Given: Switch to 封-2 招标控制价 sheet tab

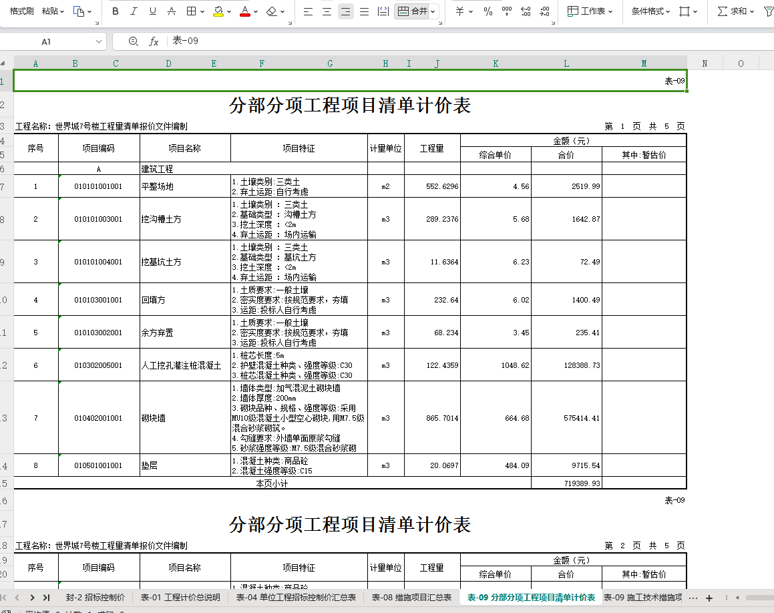Looking at the screenshot, I should [95, 598].
